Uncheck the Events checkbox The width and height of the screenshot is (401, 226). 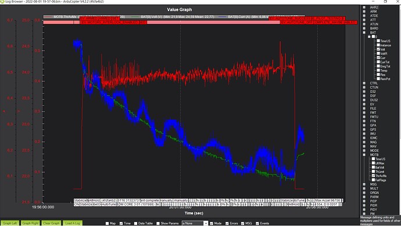257,224
